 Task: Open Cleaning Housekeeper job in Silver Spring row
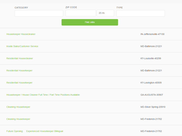(x=18, y=107)
